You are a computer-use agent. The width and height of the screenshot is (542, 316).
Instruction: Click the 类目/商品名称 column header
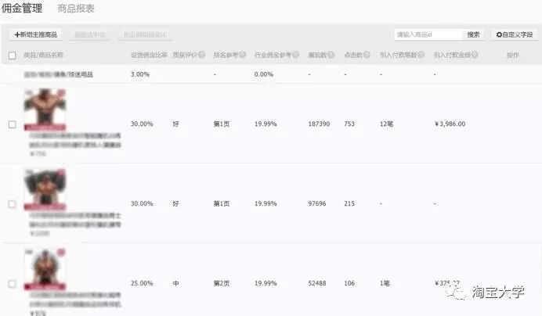(44, 55)
